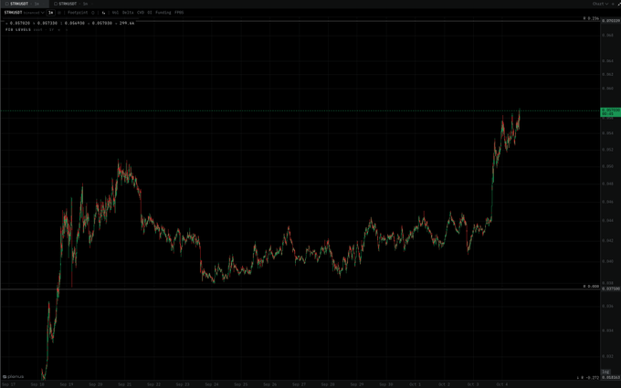Click the -0.272 fib level label
This screenshot has width=621, height=388.
click(588, 378)
